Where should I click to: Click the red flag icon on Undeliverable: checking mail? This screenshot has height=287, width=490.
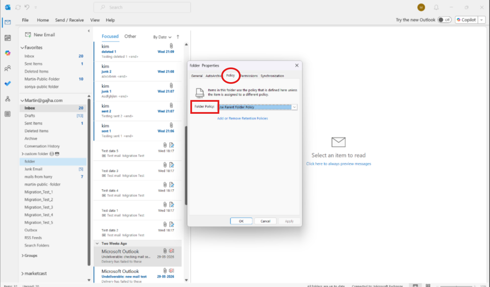coord(172,251)
